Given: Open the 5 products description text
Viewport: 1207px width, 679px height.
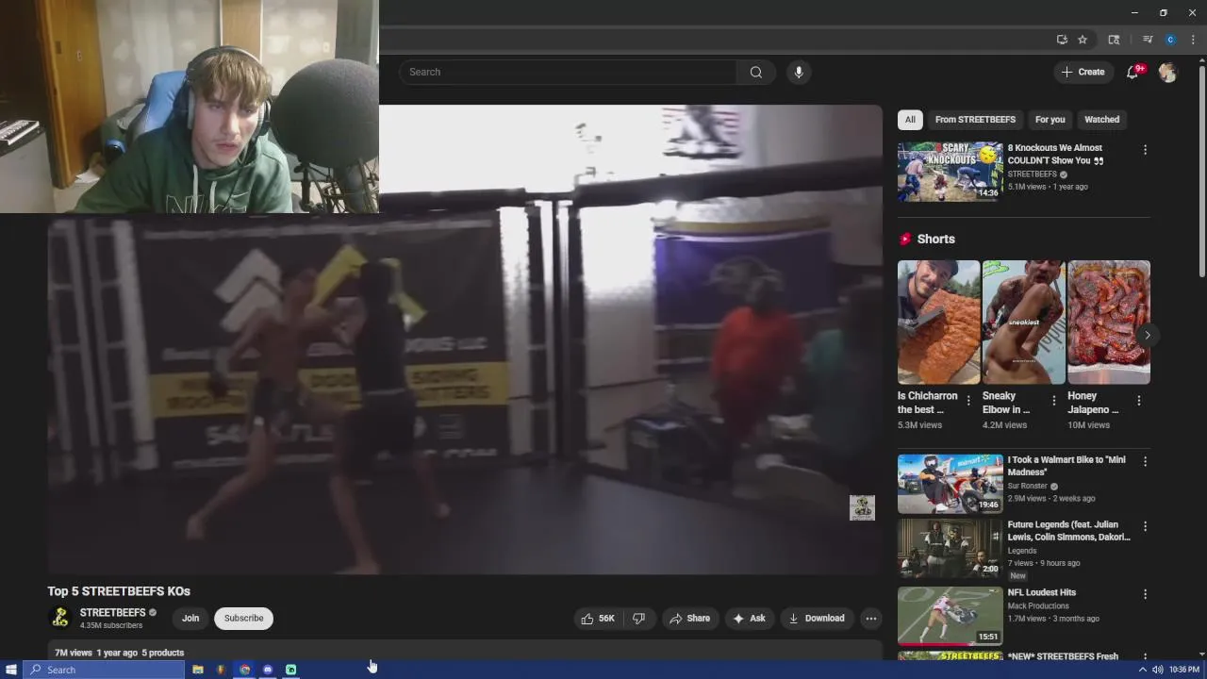Looking at the screenshot, I should (162, 653).
